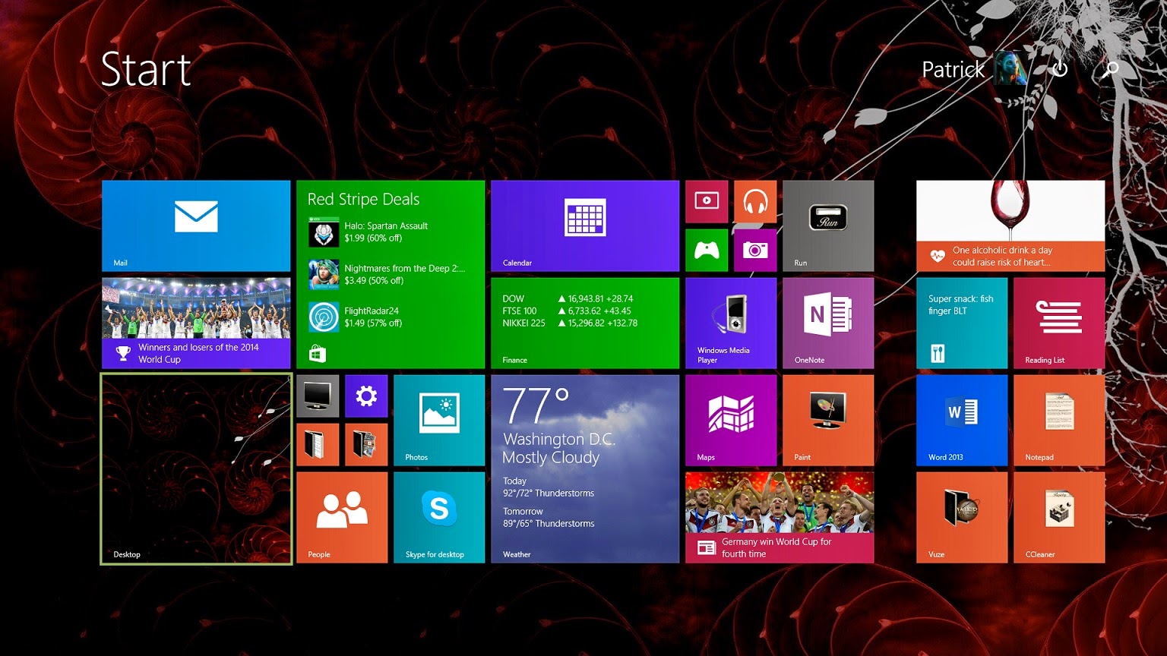Launch the Vuze tile
The width and height of the screenshot is (1167, 656).
[x=962, y=517]
